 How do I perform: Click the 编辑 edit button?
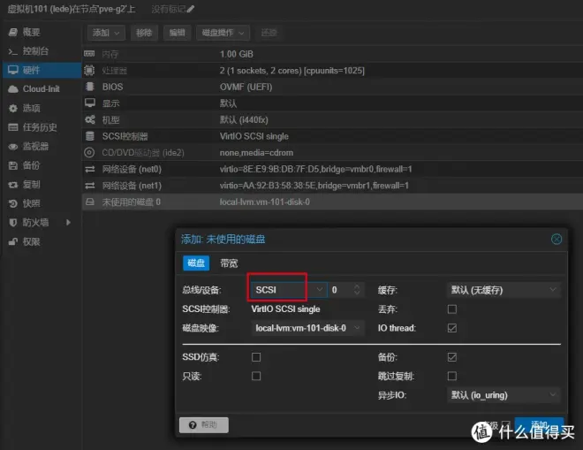click(x=177, y=33)
